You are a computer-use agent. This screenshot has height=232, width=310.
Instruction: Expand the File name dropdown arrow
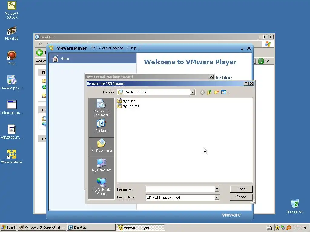click(217, 189)
